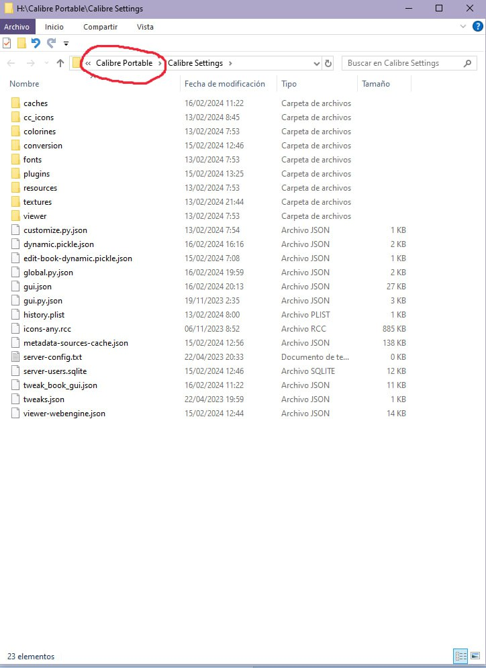The width and height of the screenshot is (486, 668).
Task: Switch to Large icons view in status bar
Action: click(x=475, y=656)
